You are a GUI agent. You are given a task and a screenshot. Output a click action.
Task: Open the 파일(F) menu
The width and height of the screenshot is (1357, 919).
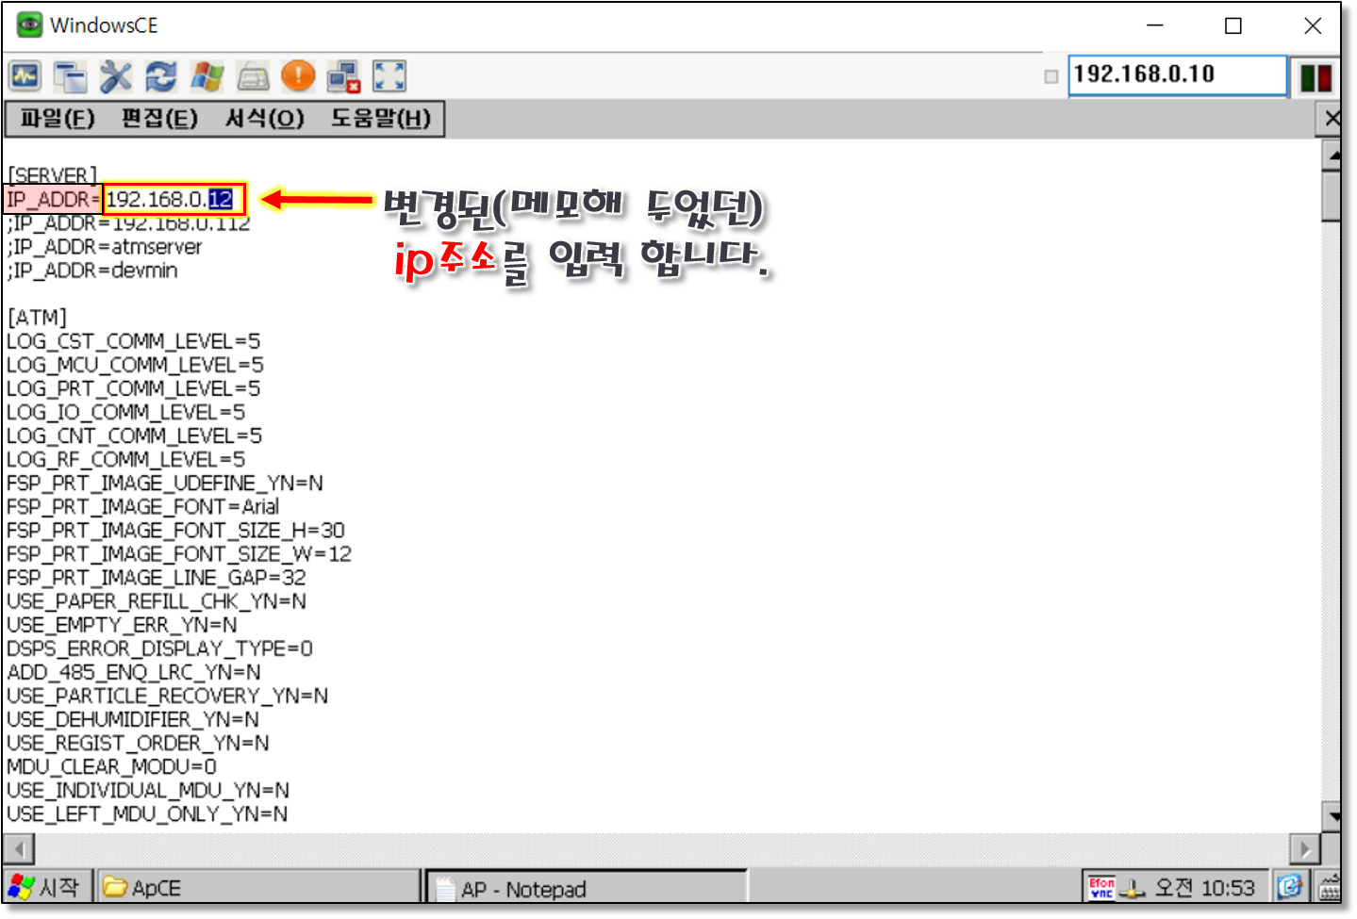(58, 119)
